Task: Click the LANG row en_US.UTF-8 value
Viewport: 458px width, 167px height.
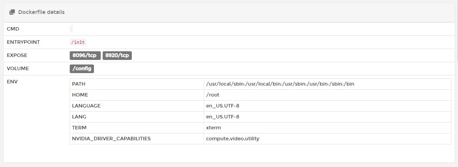Action: pos(222,117)
